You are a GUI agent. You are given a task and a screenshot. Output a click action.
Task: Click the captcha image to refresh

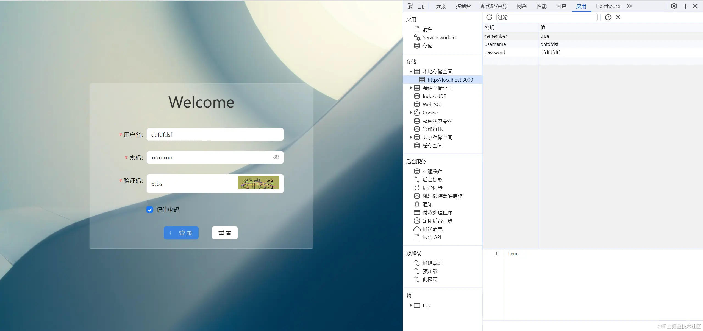pyautogui.click(x=258, y=183)
